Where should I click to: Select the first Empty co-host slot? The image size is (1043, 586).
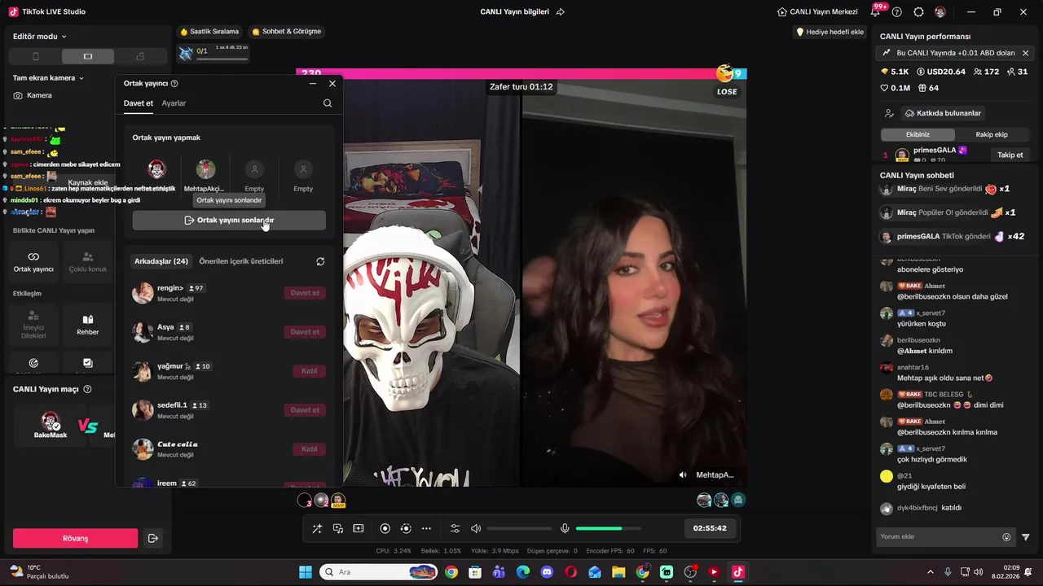pyautogui.click(x=254, y=169)
